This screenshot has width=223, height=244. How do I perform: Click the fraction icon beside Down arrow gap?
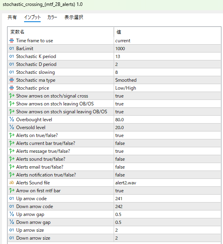[x=12, y=222]
